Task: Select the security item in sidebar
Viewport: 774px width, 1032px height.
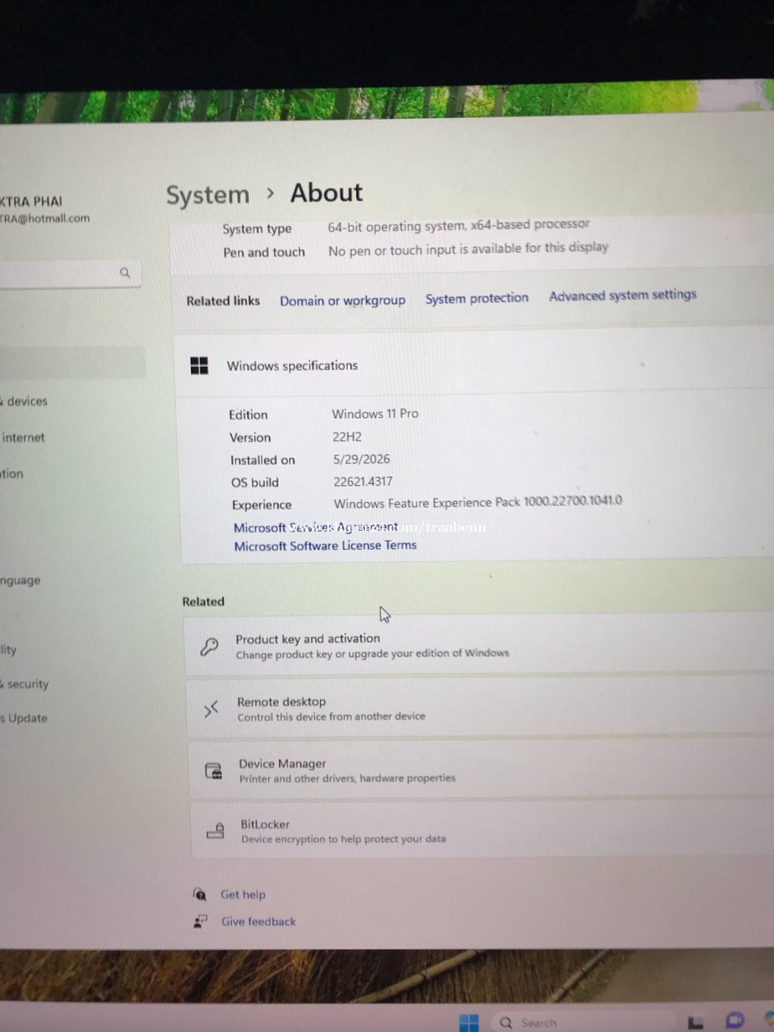Action: (x=26, y=683)
